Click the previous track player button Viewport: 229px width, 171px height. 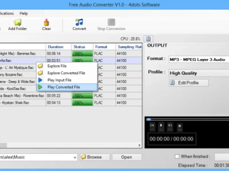coord(152,127)
